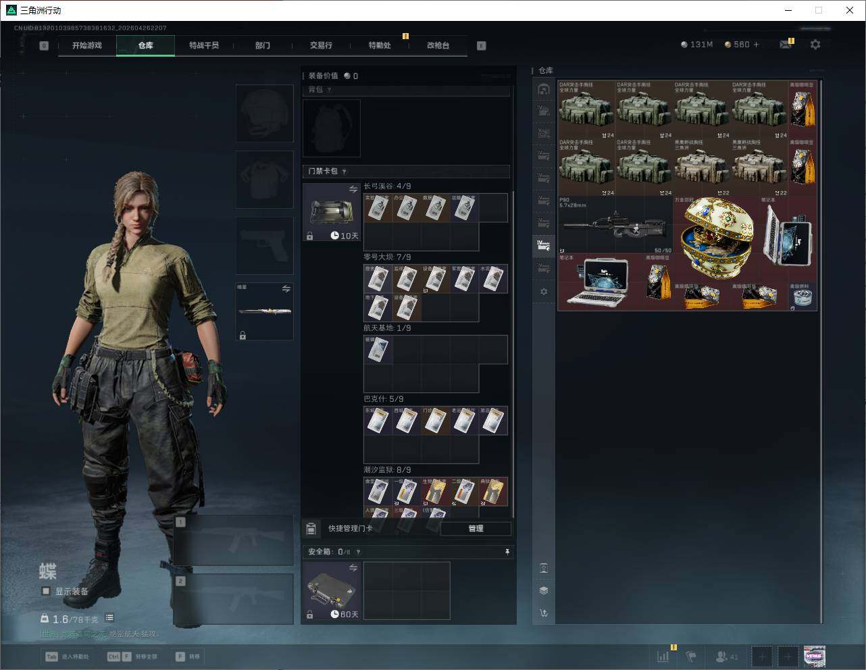Click the help icon next to 安全箱
866x670 pixels.
(x=358, y=552)
